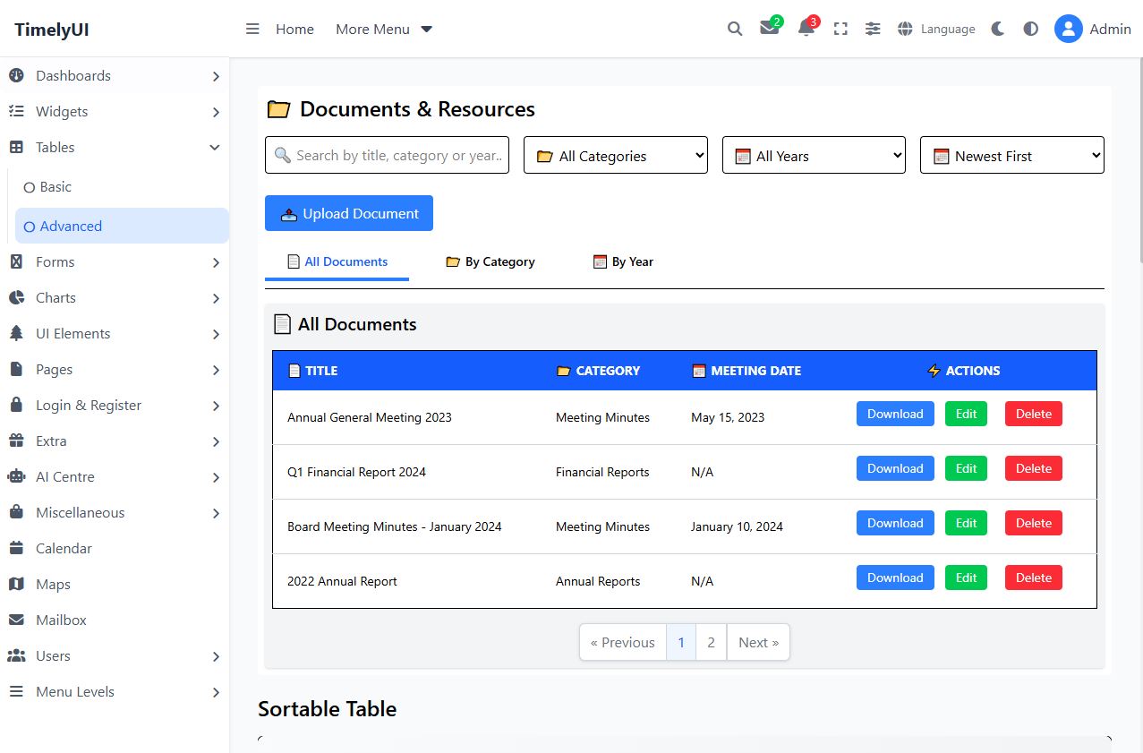This screenshot has width=1143, height=753.
Task: Toggle dark mode with the moon icon
Action: coord(998,29)
